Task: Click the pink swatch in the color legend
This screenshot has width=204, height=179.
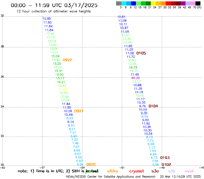Action: 193,3
